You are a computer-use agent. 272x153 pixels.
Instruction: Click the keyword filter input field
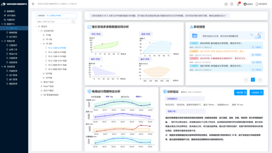pos(53,22)
